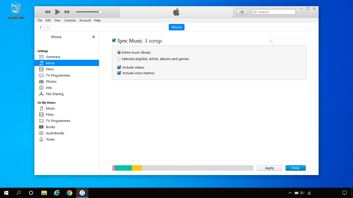The width and height of the screenshot is (353, 198).
Task: Open the Controls menu
Action: coord(70,20)
